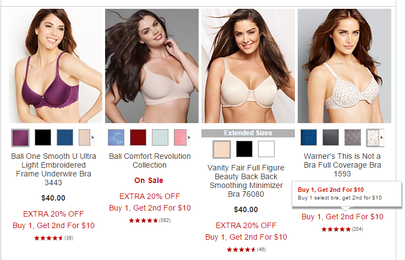Open Bali One Smooth U product title

tap(53, 169)
